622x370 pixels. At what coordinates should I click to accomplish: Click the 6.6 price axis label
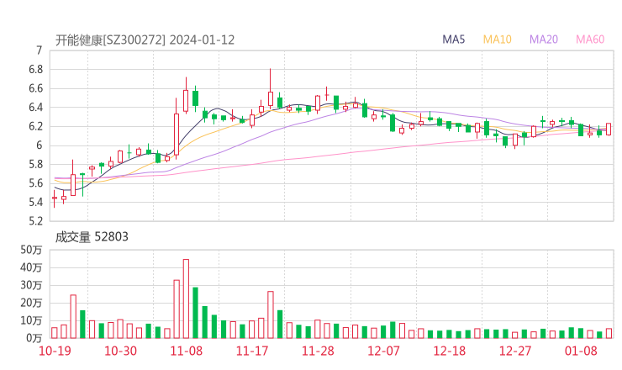pyautogui.click(x=35, y=88)
